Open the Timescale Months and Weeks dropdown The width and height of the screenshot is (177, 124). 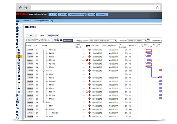137,40
